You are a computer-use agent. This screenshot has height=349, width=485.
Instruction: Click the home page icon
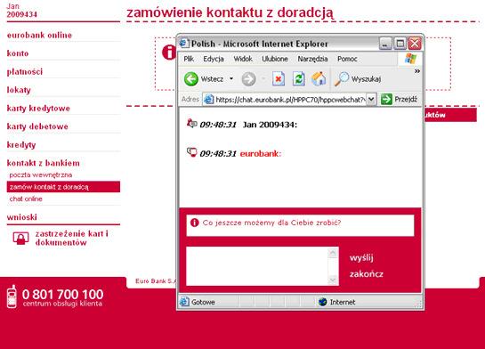(x=319, y=79)
